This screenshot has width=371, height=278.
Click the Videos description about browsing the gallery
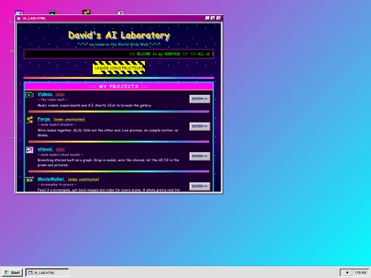click(x=95, y=106)
